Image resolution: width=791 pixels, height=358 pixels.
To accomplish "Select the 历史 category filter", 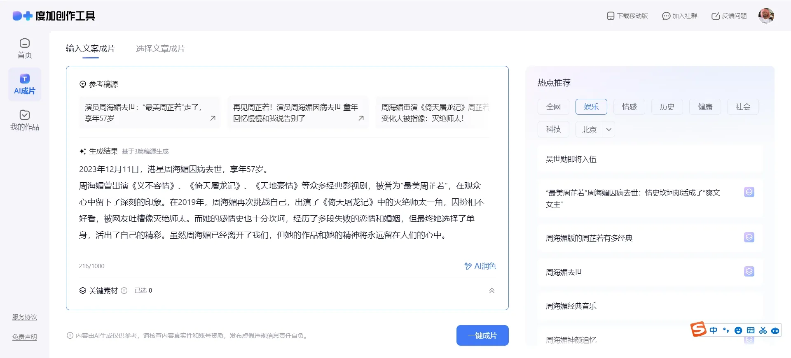I will pyautogui.click(x=667, y=107).
